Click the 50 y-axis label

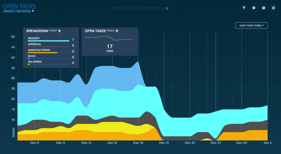13,37
